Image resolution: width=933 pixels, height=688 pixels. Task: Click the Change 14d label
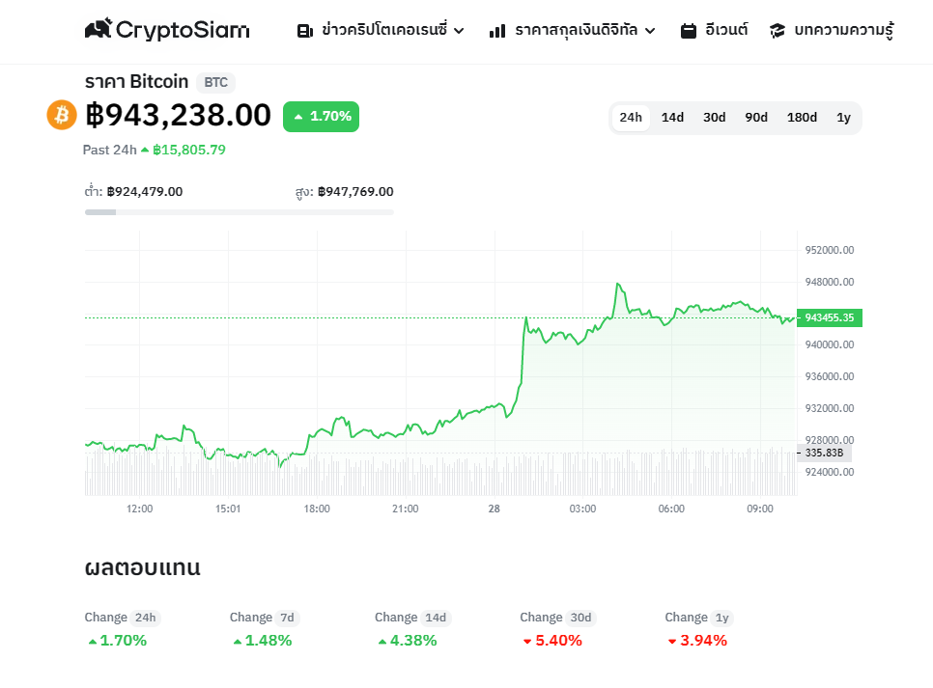tap(413, 618)
